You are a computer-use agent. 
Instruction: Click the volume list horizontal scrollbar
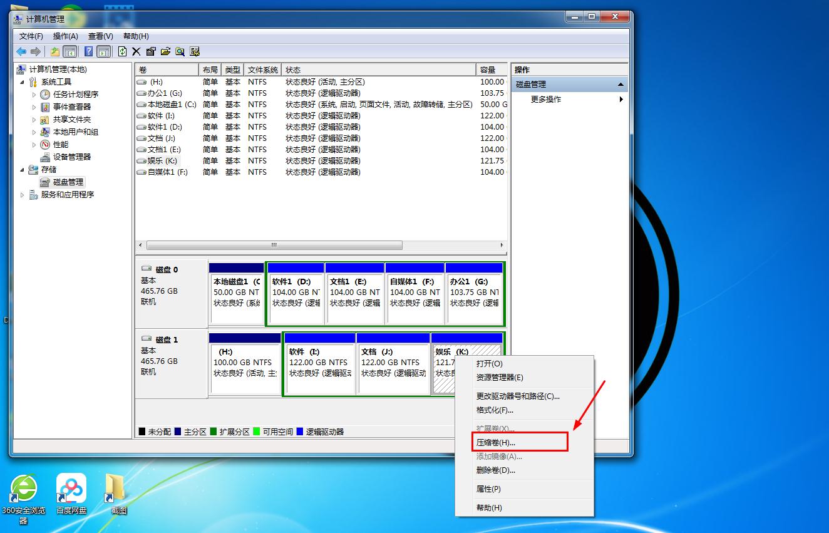[x=274, y=245]
